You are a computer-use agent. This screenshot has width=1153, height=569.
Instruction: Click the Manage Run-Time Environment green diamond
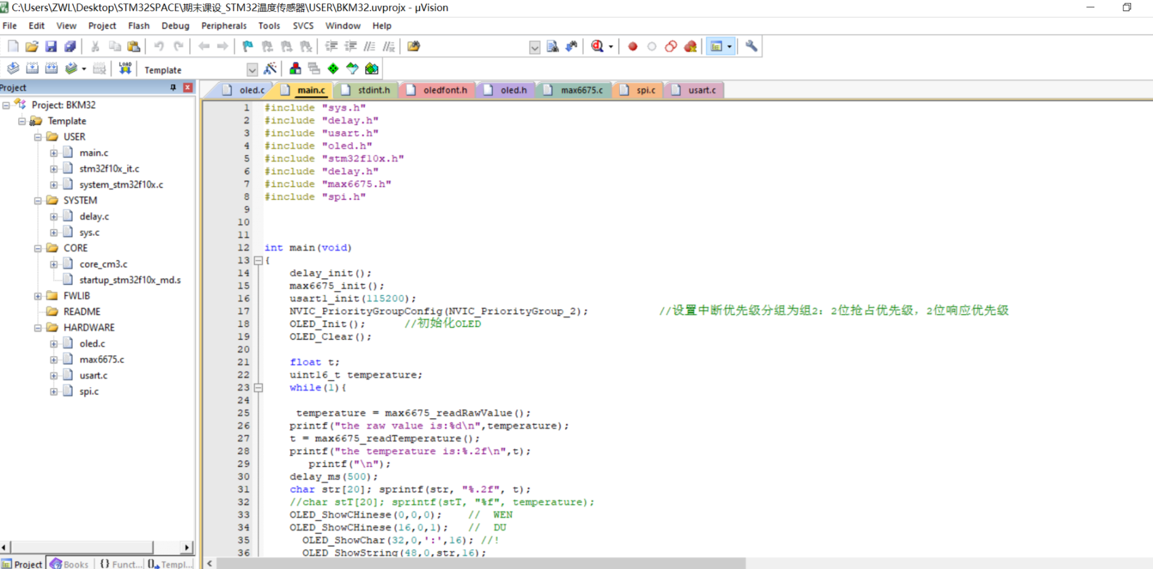pyautogui.click(x=333, y=69)
